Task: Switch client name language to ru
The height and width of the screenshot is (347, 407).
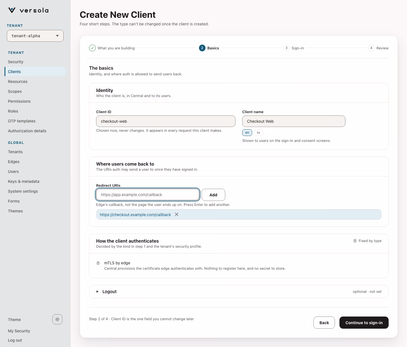Action: [x=258, y=133]
